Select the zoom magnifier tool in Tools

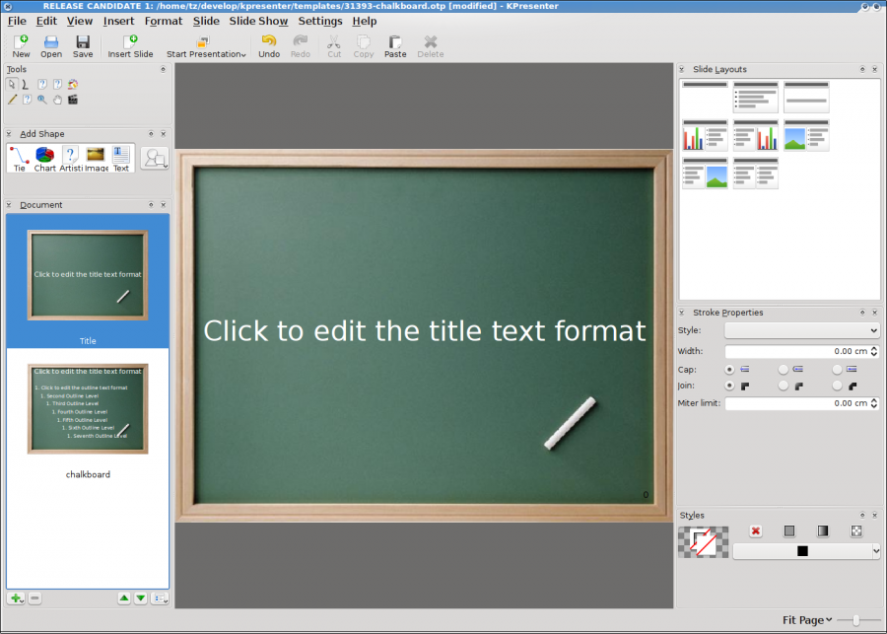click(41, 100)
